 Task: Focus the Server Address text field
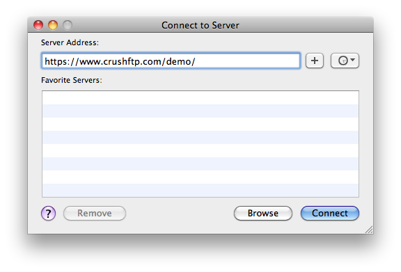click(171, 61)
